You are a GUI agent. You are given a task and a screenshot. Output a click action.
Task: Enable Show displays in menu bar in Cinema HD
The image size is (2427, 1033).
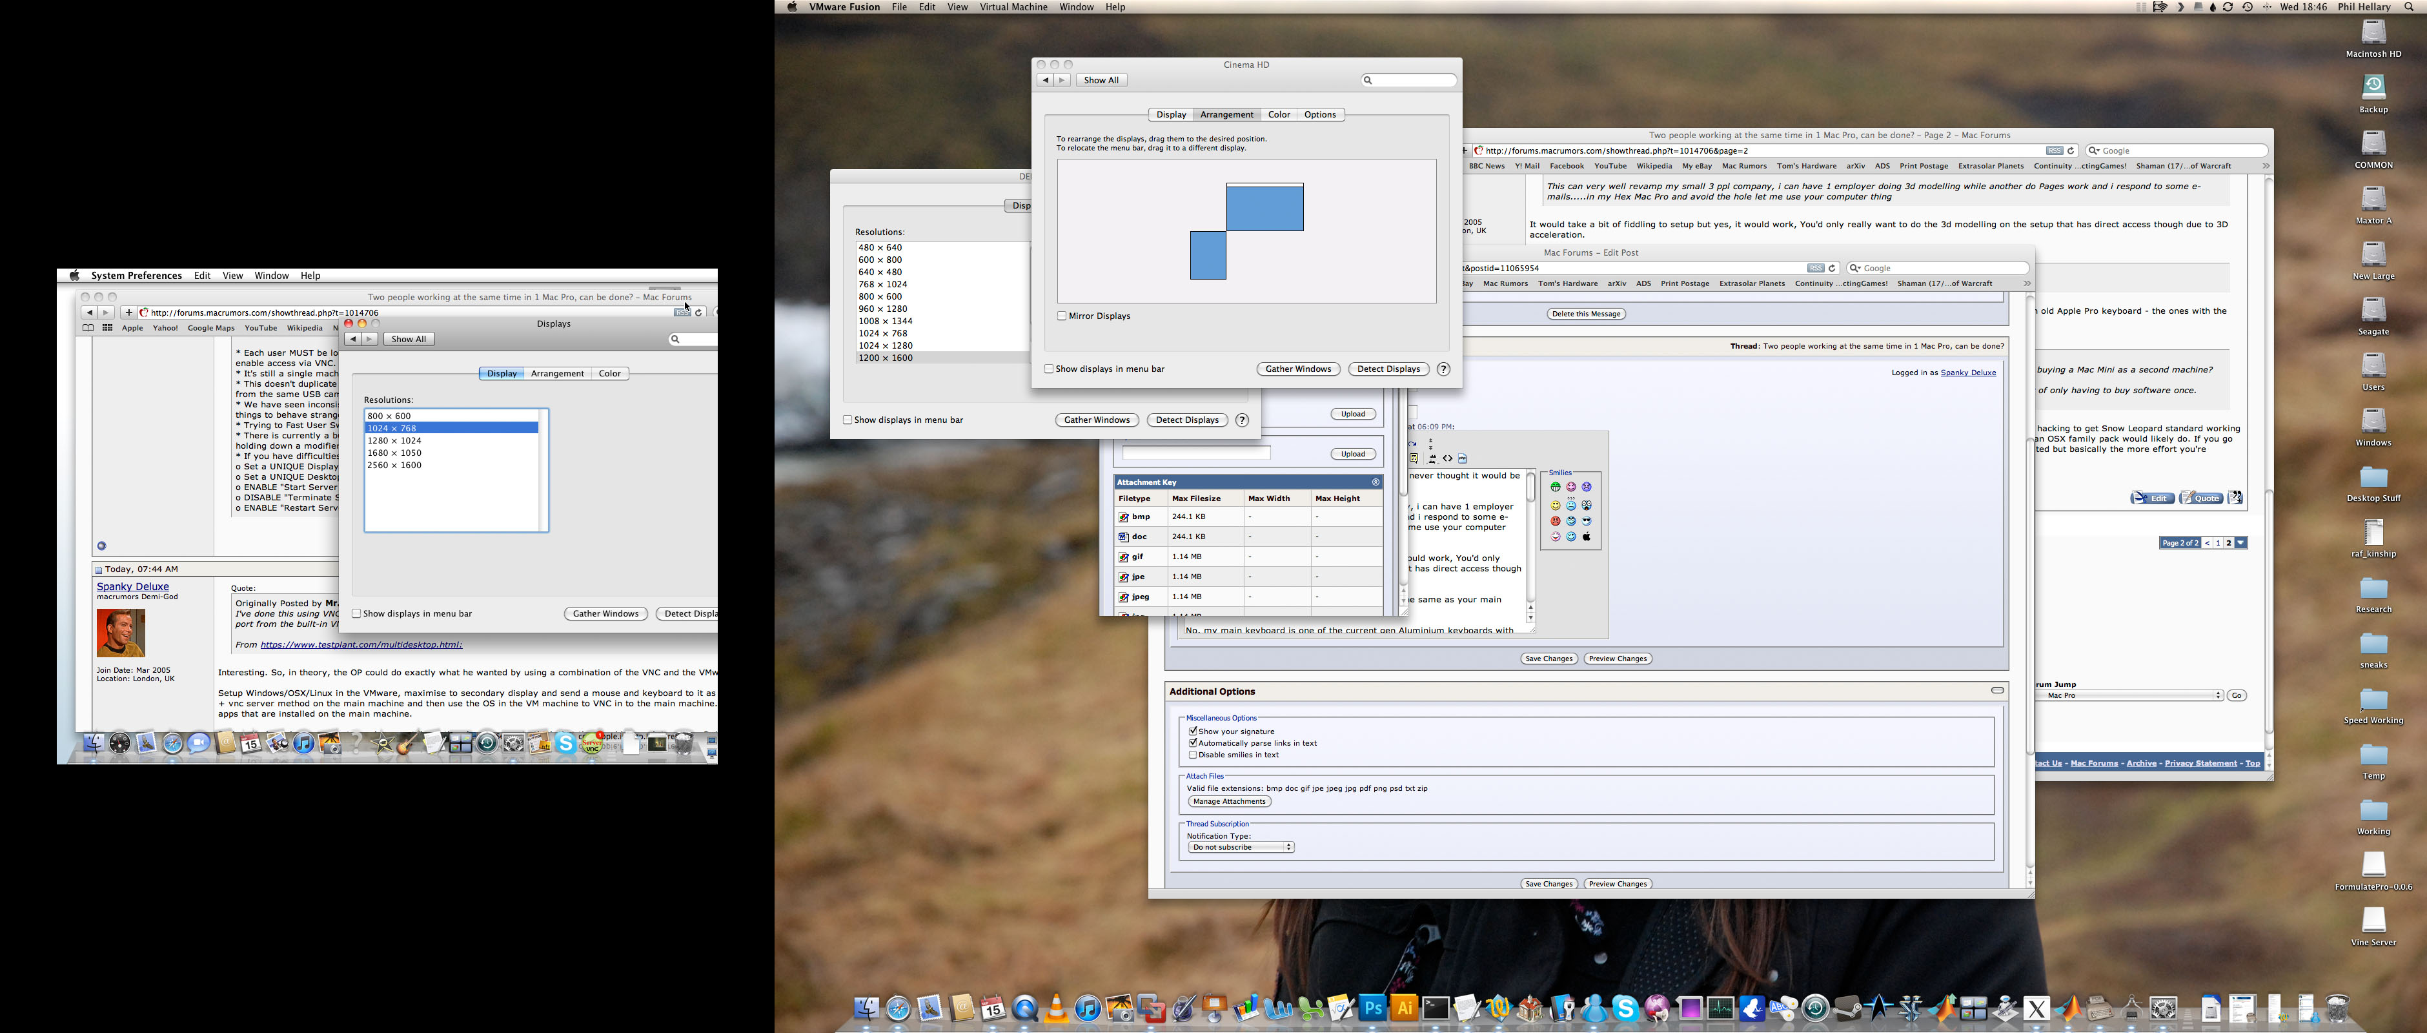pyautogui.click(x=1049, y=369)
